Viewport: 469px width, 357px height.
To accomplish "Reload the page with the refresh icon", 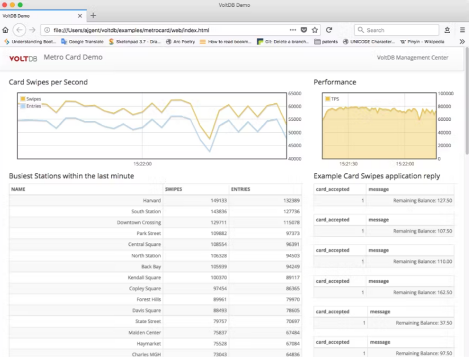I will click(x=329, y=30).
